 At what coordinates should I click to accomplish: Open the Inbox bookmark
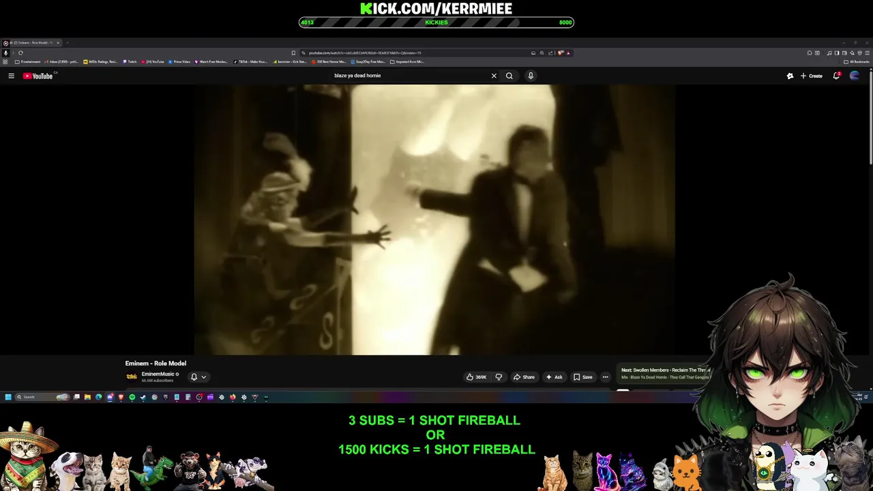pyautogui.click(x=61, y=61)
